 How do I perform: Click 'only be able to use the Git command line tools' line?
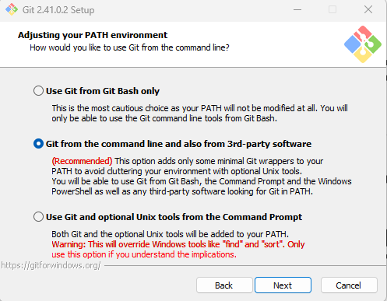pos(164,118)
